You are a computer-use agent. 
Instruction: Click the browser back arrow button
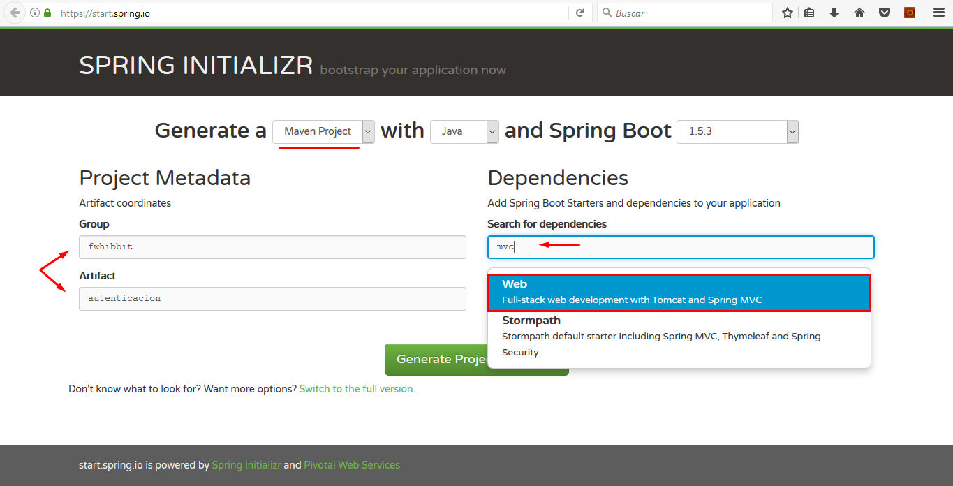pyautogui.click(x=15, y=13)
